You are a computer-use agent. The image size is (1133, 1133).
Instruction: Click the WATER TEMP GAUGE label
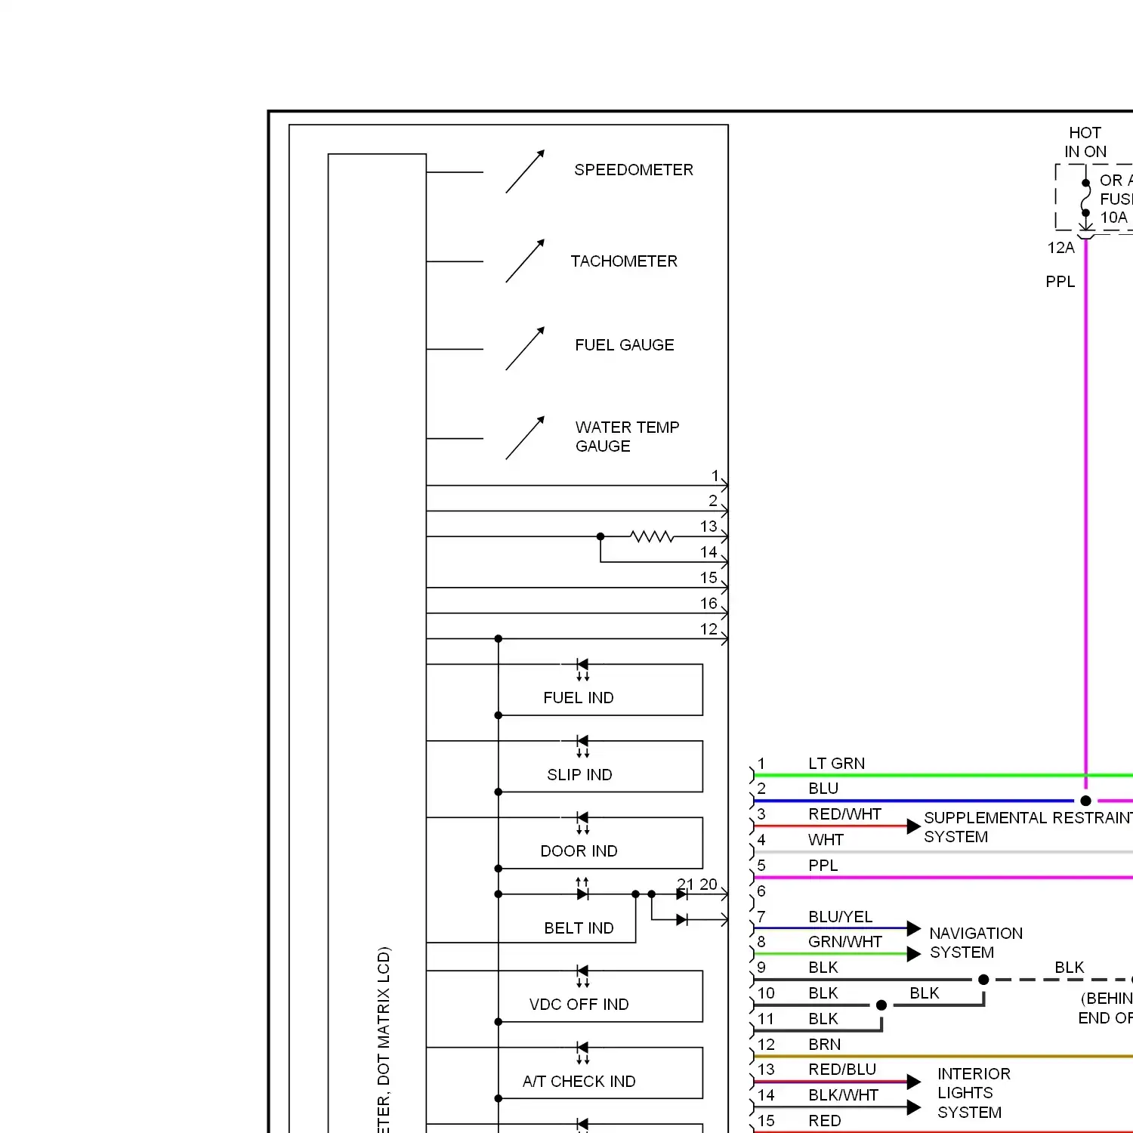point(627,437)
